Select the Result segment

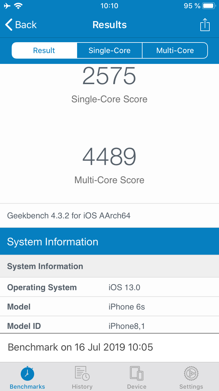pyautogui.click(x=44, y=50)
